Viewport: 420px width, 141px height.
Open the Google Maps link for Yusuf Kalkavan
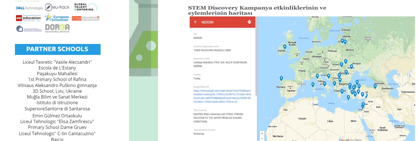(222, 96)
